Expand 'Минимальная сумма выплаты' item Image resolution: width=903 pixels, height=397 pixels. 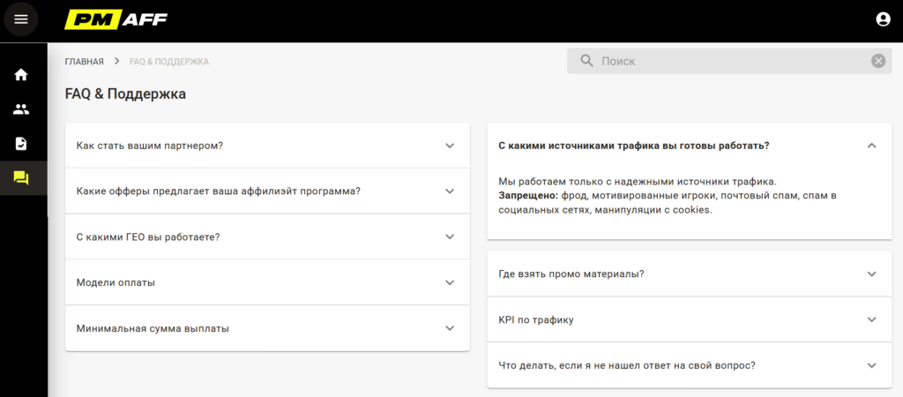267,328
